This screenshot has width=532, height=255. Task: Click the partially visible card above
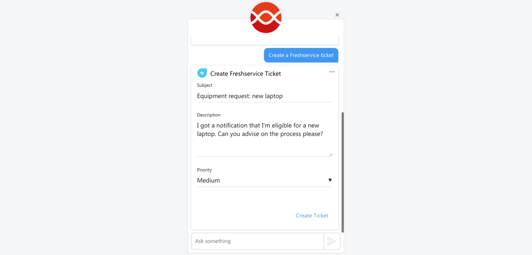[x=265, y=41]
